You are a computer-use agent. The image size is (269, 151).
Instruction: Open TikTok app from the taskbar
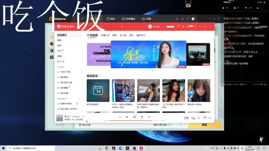[x=114, y=148]
